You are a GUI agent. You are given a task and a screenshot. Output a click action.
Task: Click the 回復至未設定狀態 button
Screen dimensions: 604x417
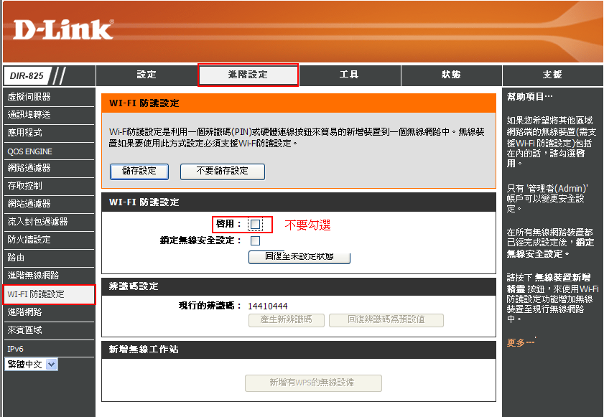coord(299,257)
